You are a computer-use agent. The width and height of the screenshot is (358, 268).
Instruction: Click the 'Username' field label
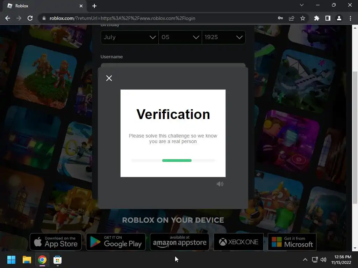(112, 57)
